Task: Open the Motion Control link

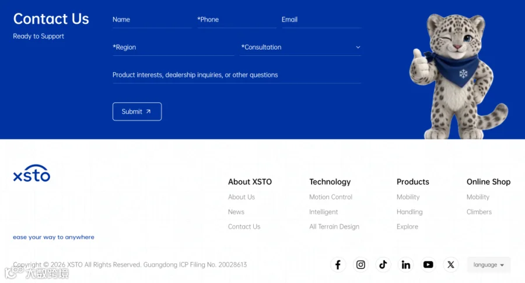Action: click(x=331, y=197)
